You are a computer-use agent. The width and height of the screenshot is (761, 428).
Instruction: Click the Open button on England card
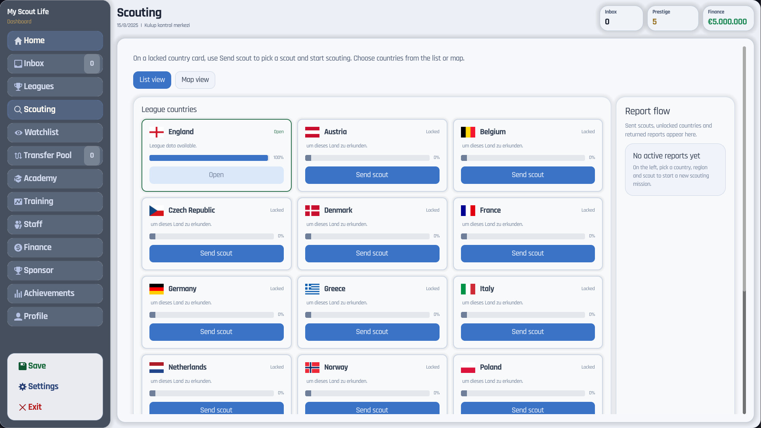click(x=216, y=175)
